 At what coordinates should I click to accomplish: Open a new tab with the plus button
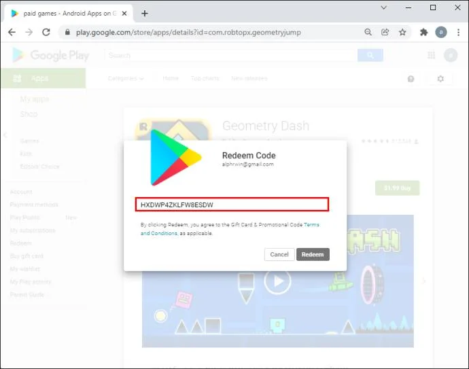tap(145, 14)
